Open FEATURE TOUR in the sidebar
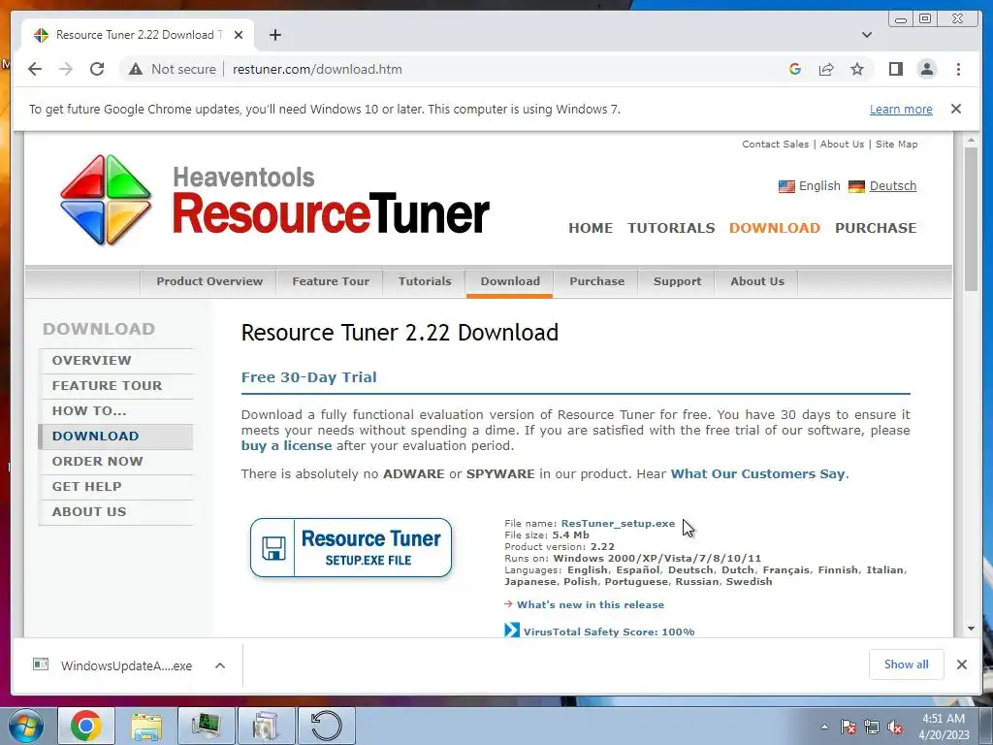Viewport: 993px width, 745px height. coord(115,386)
